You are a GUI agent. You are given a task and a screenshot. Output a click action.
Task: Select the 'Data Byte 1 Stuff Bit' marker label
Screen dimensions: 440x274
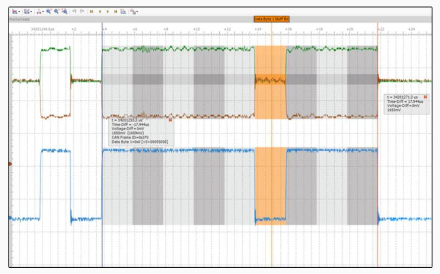[271, 19]
